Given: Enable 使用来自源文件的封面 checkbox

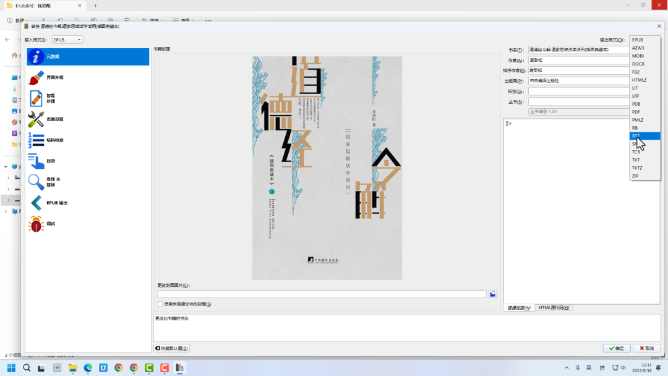Looking at the screenshot, I should coord(160,304).
